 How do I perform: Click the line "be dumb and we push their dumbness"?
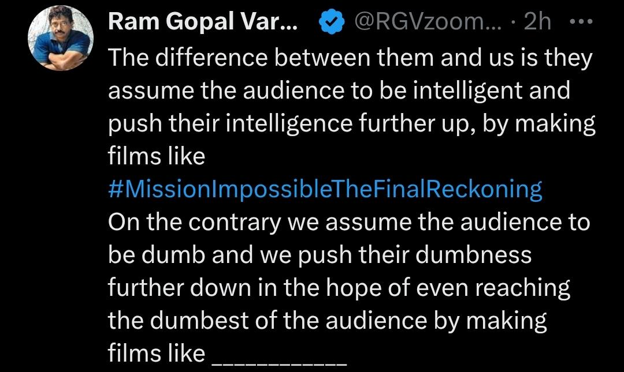click(x=320, y=255)
